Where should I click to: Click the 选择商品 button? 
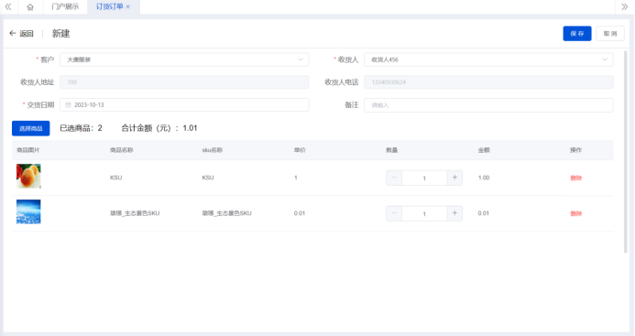[31, 128]
